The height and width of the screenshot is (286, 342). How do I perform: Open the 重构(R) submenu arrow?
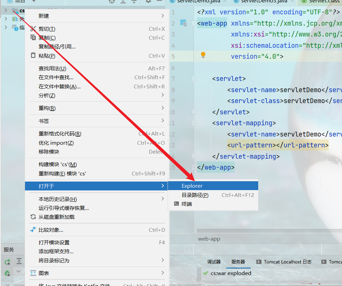click(163, 108)
